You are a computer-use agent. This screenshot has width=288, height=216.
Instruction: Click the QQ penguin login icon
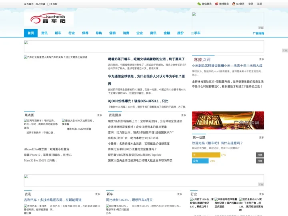click(234, 4)
